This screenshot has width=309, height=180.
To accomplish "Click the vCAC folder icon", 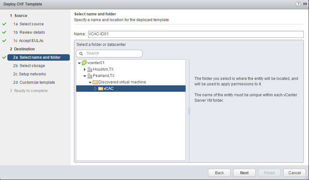I will point(101,89).
